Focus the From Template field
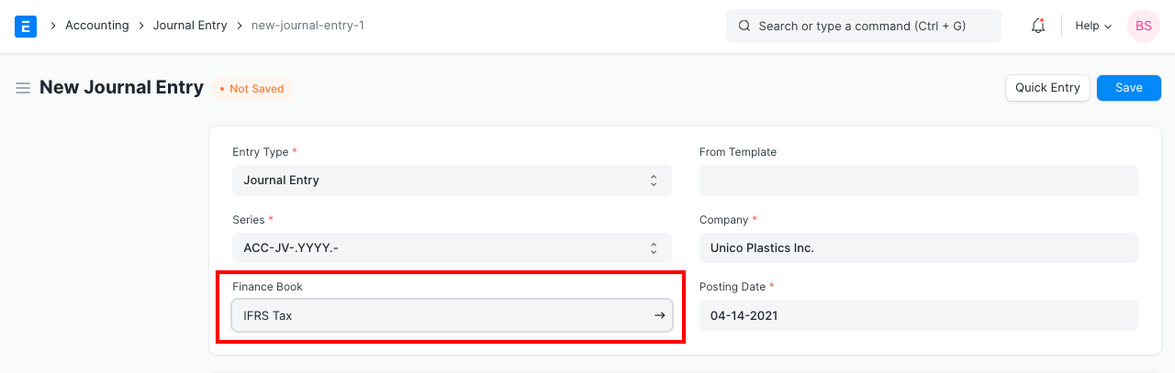This screenshot has width=1175, height=373. pos(918,181)
